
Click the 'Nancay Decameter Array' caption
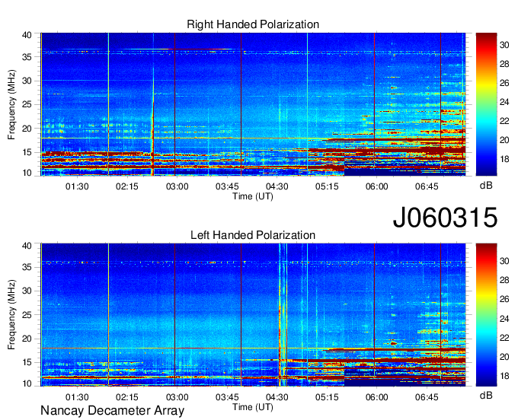[112, 411]
